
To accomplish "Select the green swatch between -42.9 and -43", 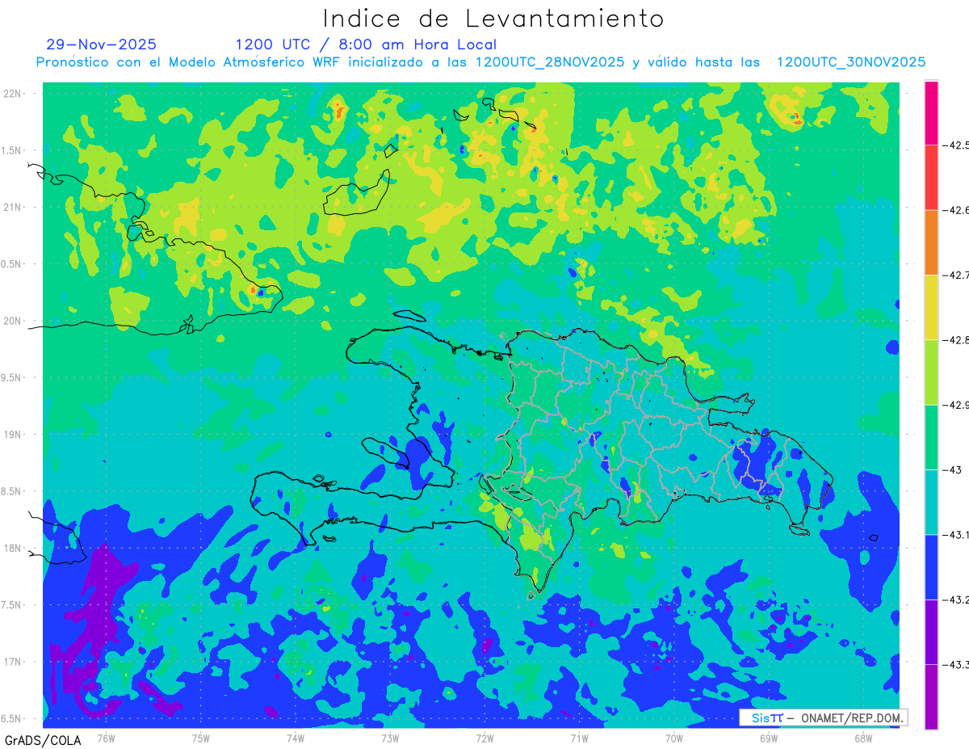I will (x=931, y=437).
